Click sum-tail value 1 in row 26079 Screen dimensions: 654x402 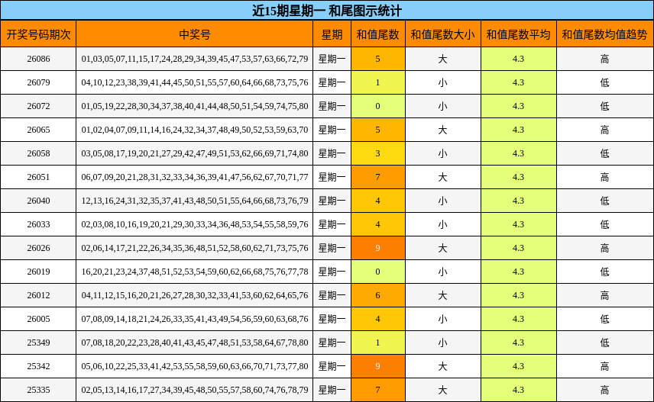click(x=378, y=82)
